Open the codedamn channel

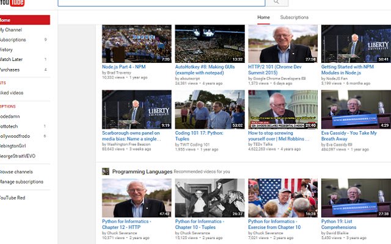(x=10, y=117)
